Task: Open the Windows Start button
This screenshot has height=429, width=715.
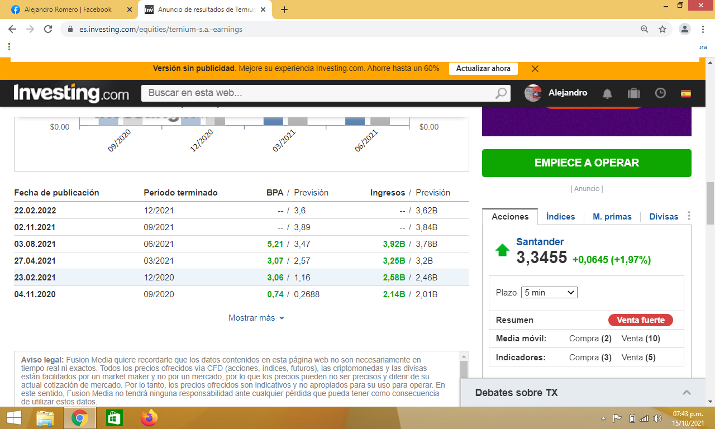Action: pos(13,418)
